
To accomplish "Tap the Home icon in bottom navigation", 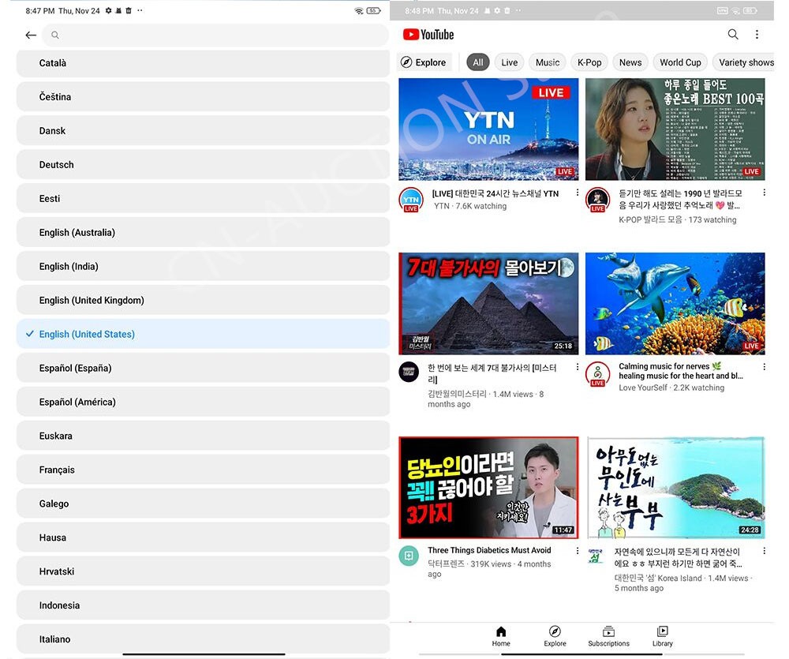I will 501,636.
